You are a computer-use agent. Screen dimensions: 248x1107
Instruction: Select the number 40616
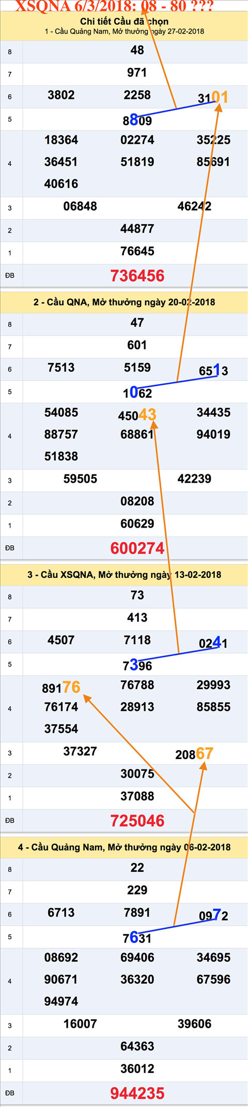[61, 184]
